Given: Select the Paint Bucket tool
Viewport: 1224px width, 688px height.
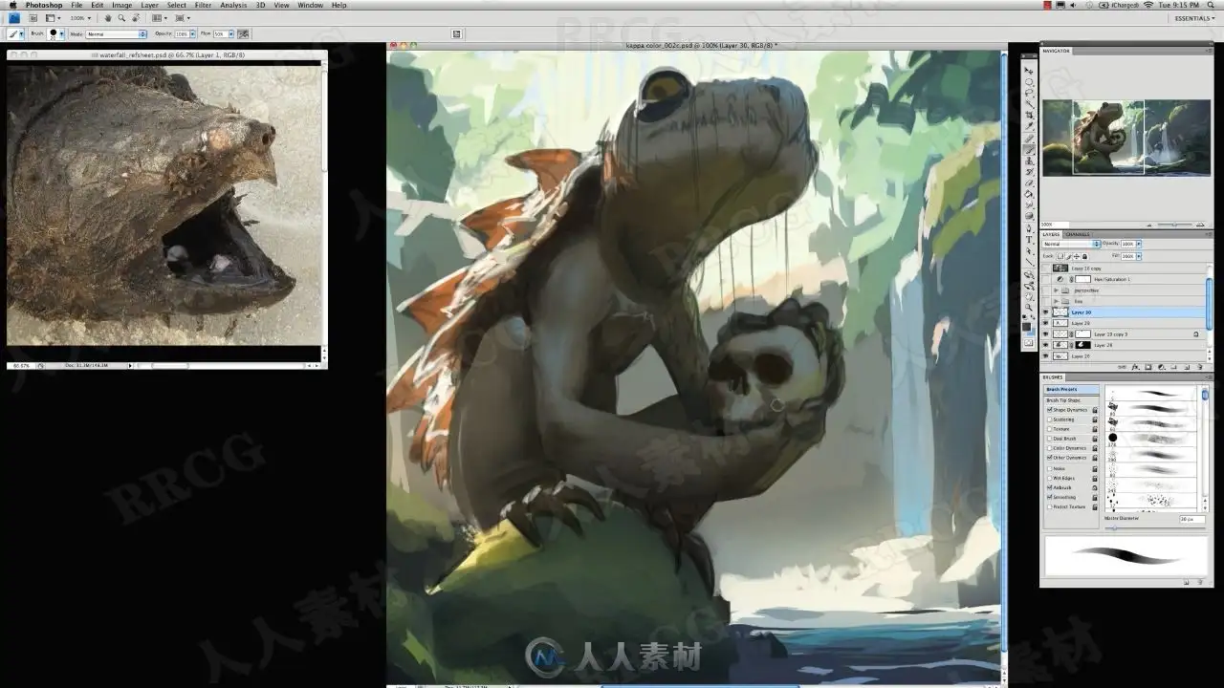Looking at the screenshot, I should 1029,195.
